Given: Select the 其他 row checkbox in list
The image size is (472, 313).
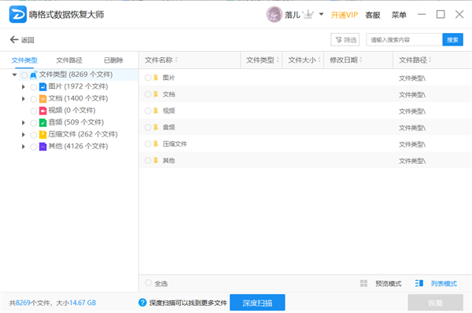Looking at the screenshot, I should click(148, 160).
